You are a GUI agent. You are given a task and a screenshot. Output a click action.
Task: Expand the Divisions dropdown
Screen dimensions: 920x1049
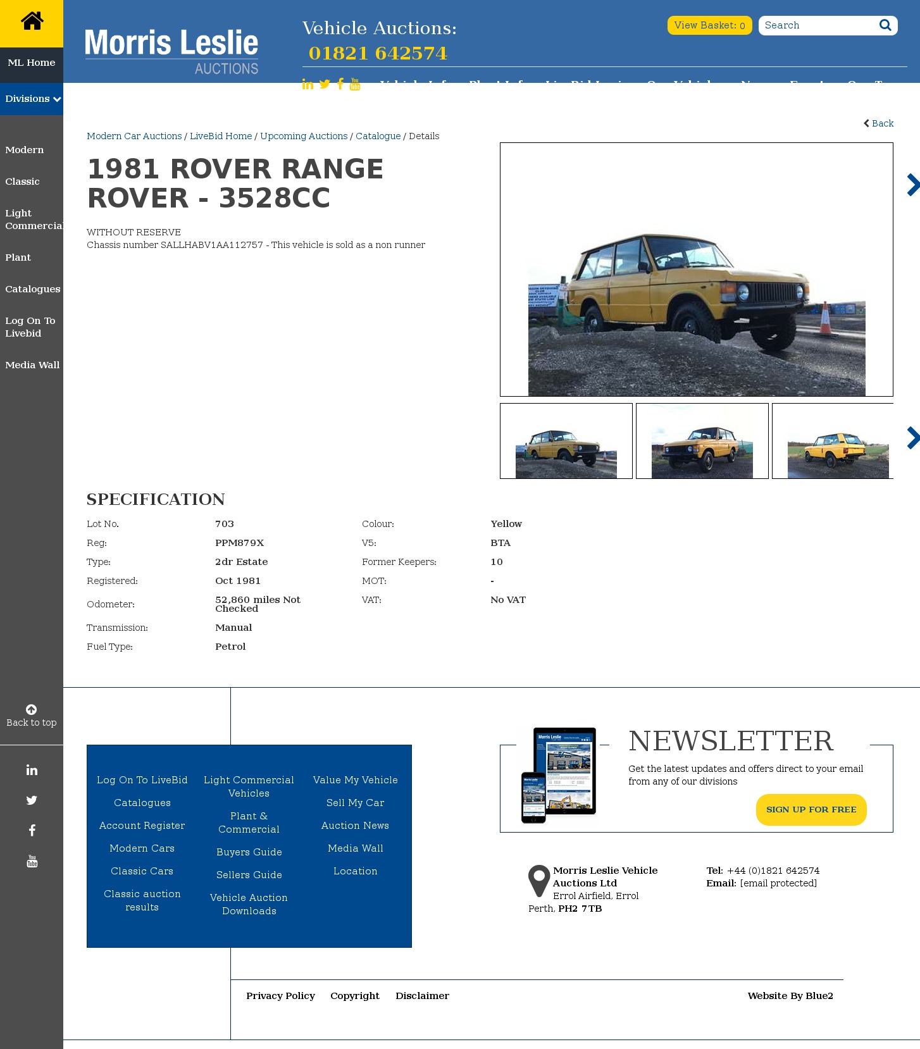click(32, 99)
